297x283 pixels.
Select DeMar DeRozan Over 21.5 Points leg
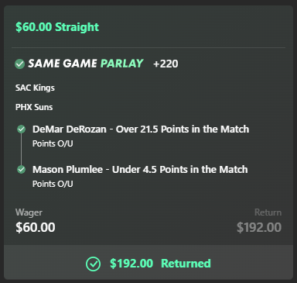click(x=141, y=129)
